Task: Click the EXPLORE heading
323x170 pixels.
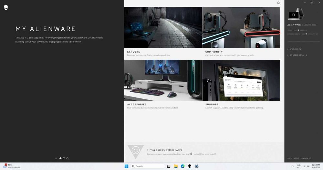Action: click(x=133, y=52)
